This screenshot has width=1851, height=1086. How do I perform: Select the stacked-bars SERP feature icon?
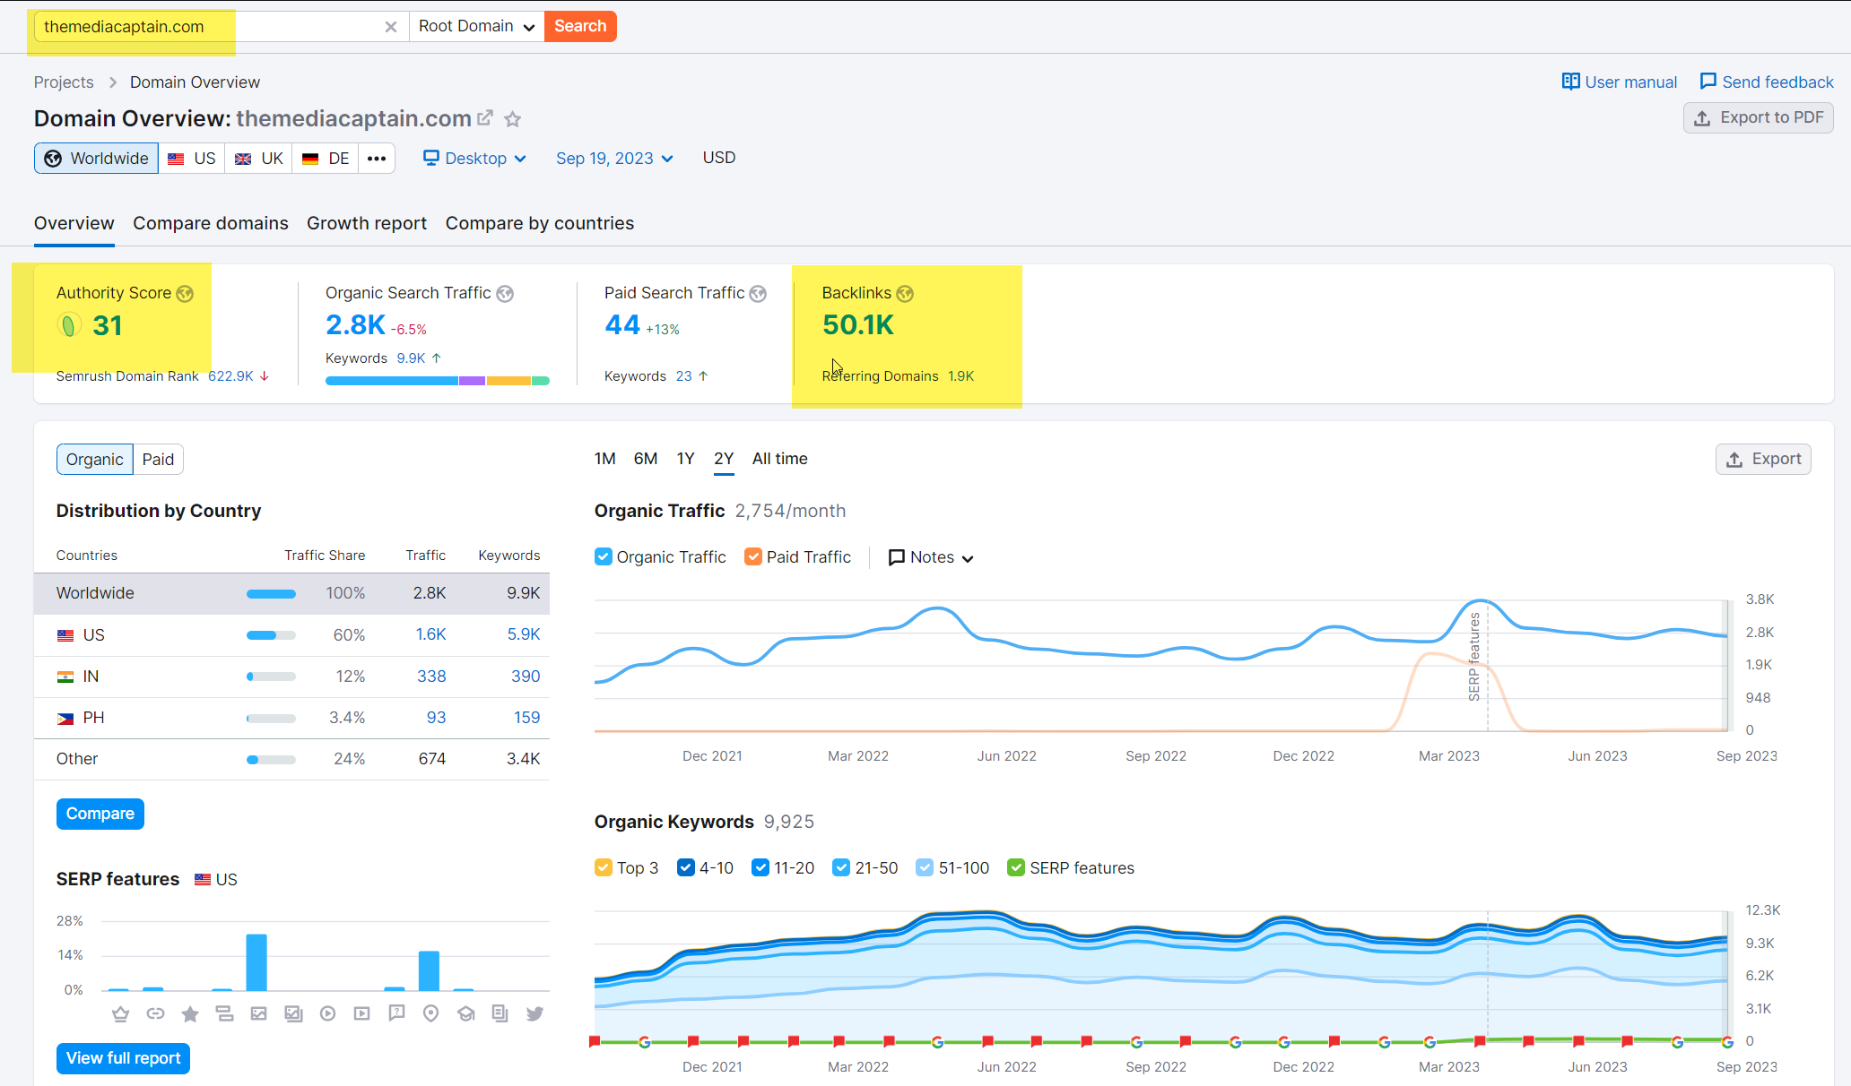click(224, 1013)
